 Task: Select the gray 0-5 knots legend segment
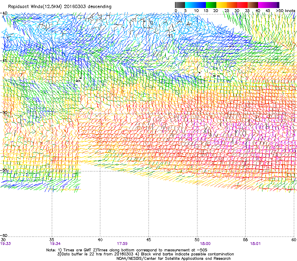tap(180, 5)
